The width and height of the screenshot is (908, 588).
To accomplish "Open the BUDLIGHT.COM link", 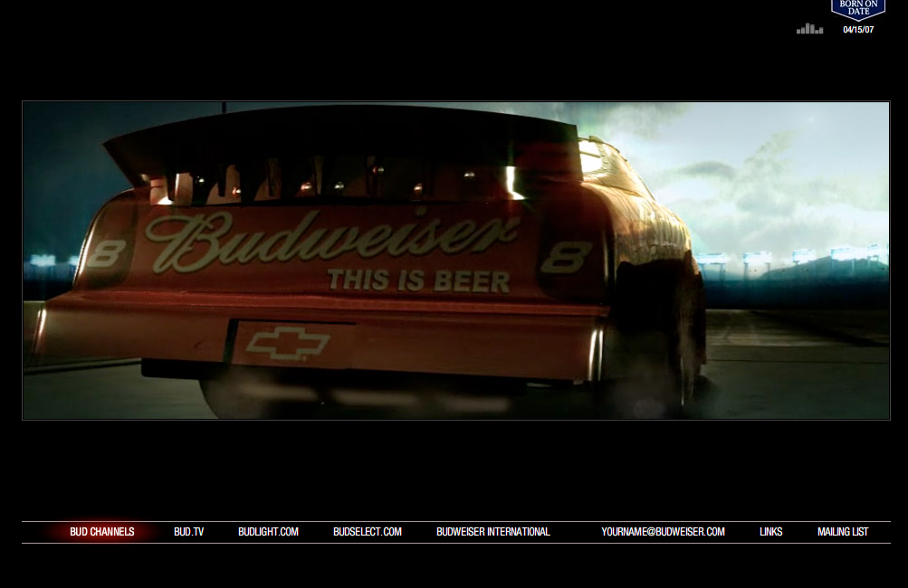I will coord(268,532).
